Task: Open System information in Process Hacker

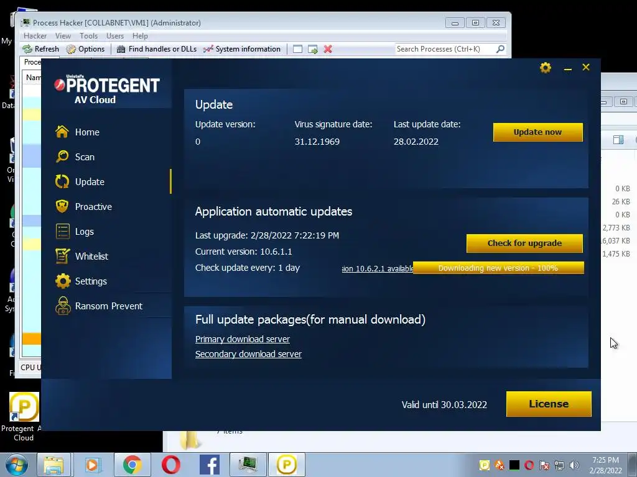Action: pos(242,49)
